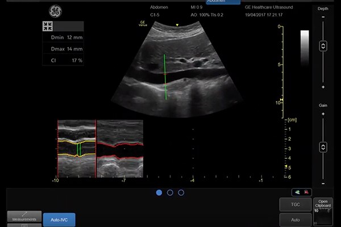
Task: Click the Gain slider handle
Action: click(x=323, y=146)
